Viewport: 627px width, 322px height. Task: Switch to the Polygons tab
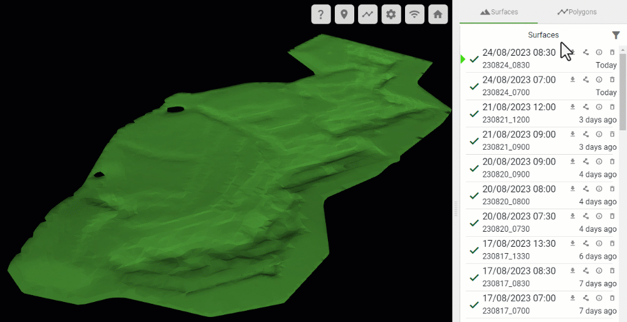577,12
